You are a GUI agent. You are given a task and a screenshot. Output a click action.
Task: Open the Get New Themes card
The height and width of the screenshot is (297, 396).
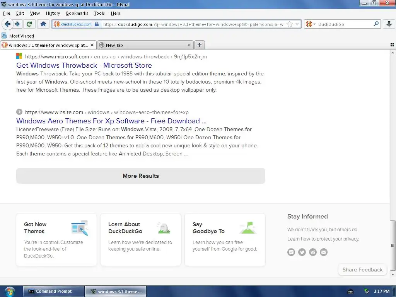[56, 240]
